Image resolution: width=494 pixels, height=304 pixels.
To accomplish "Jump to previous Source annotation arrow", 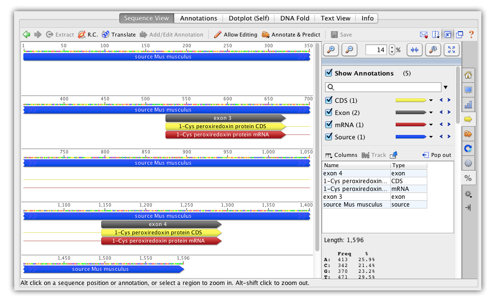I will pos(441,136).
